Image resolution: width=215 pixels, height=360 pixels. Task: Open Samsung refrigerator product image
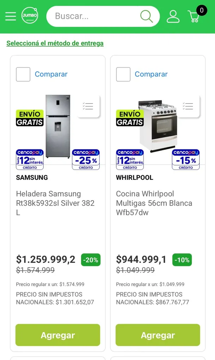point(58,125)
